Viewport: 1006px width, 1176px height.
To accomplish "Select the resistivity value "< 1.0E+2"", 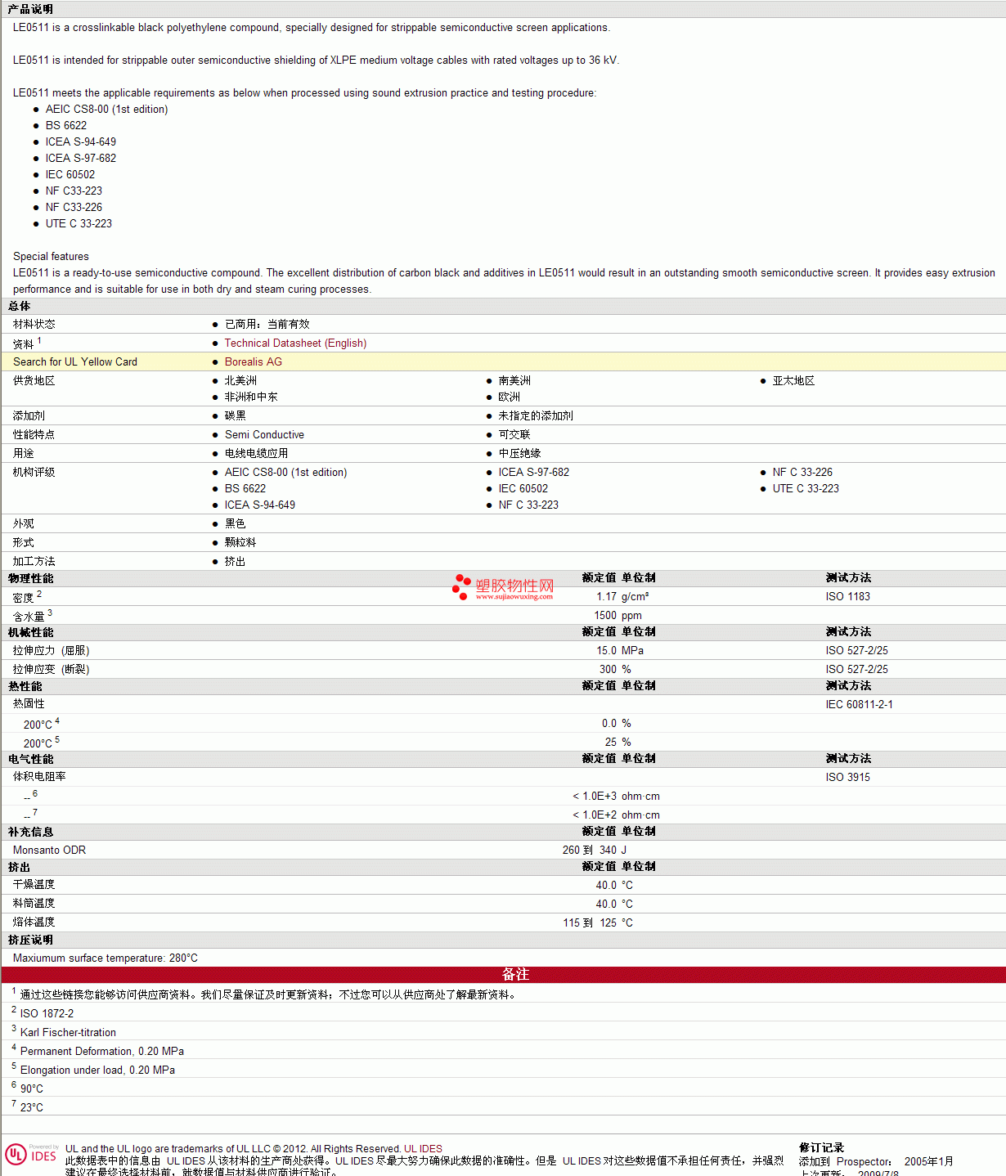I will click(x=595, y=815).
